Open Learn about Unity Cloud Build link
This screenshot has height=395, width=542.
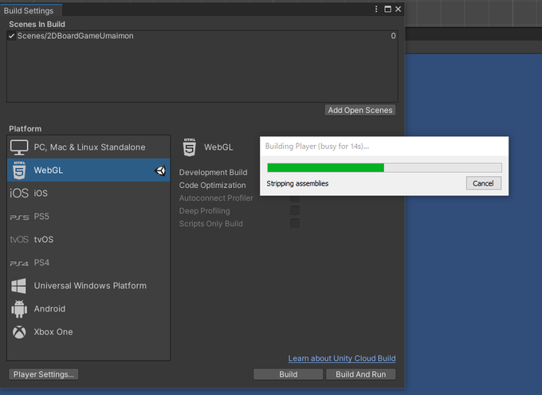click(342, 358)
